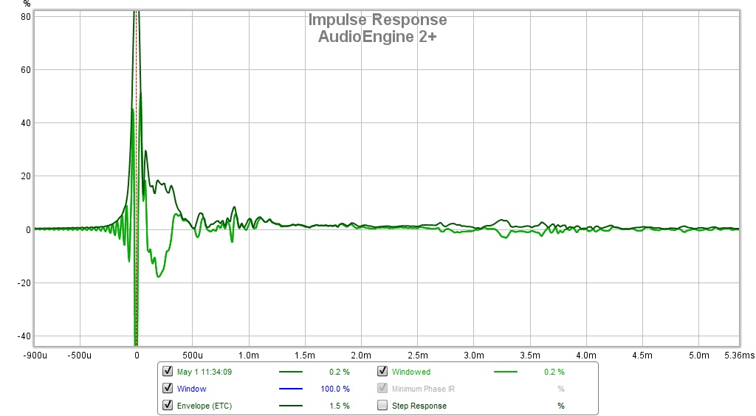The height and width of the screenshot is (416, 756).
Task: Click the 0 time axis label
Action: 137,356
